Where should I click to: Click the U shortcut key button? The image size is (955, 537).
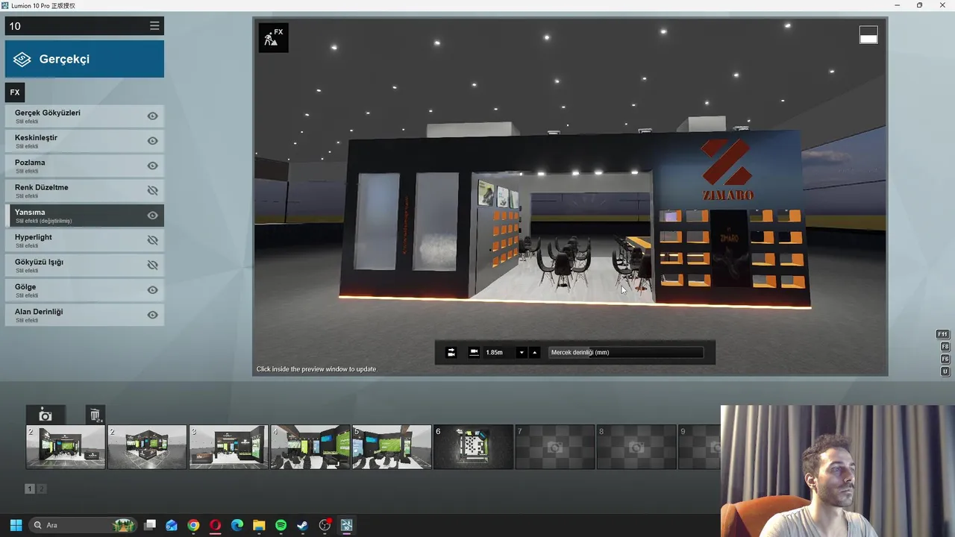(945, 371)
